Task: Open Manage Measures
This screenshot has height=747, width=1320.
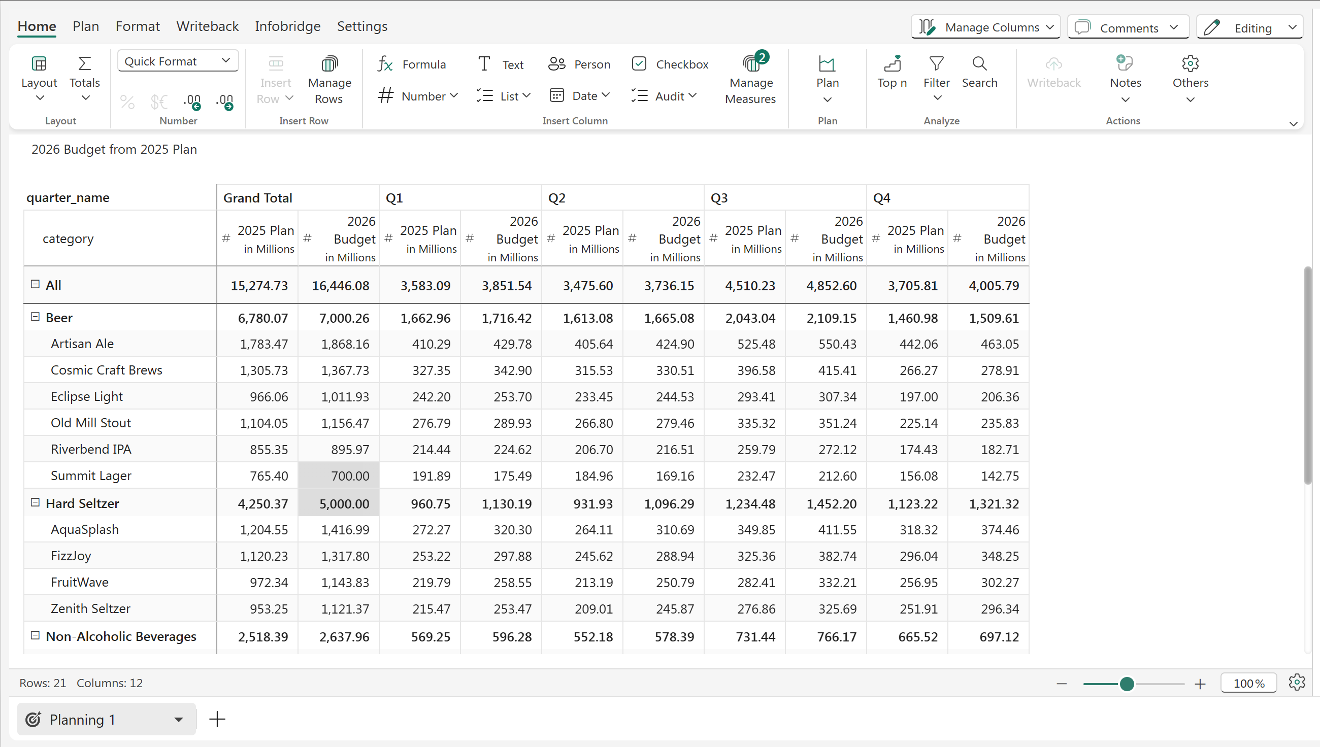Action: coord(750,80)
